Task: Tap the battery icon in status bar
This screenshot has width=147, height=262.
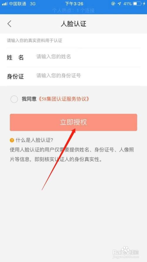Action: [138, 4]
